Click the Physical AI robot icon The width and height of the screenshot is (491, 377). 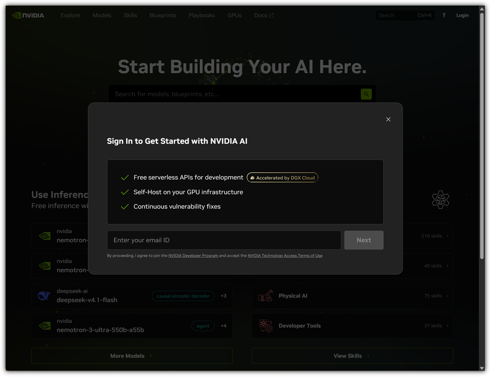click(x=265, y=296)
